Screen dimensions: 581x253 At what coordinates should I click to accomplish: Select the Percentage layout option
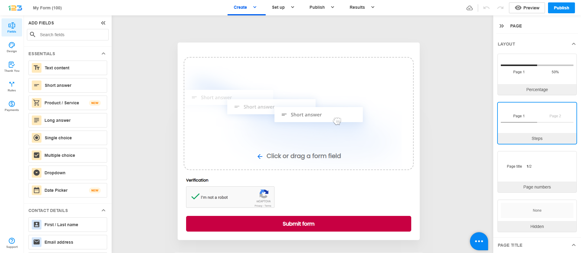(x=537, y=74)
